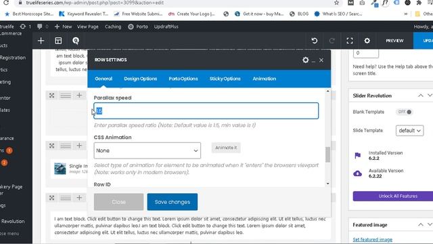Click the Add Element plus icon in editor toolbar
This screenshot has height=244, width=433.
pyautogui.click(x=41, y=41)
